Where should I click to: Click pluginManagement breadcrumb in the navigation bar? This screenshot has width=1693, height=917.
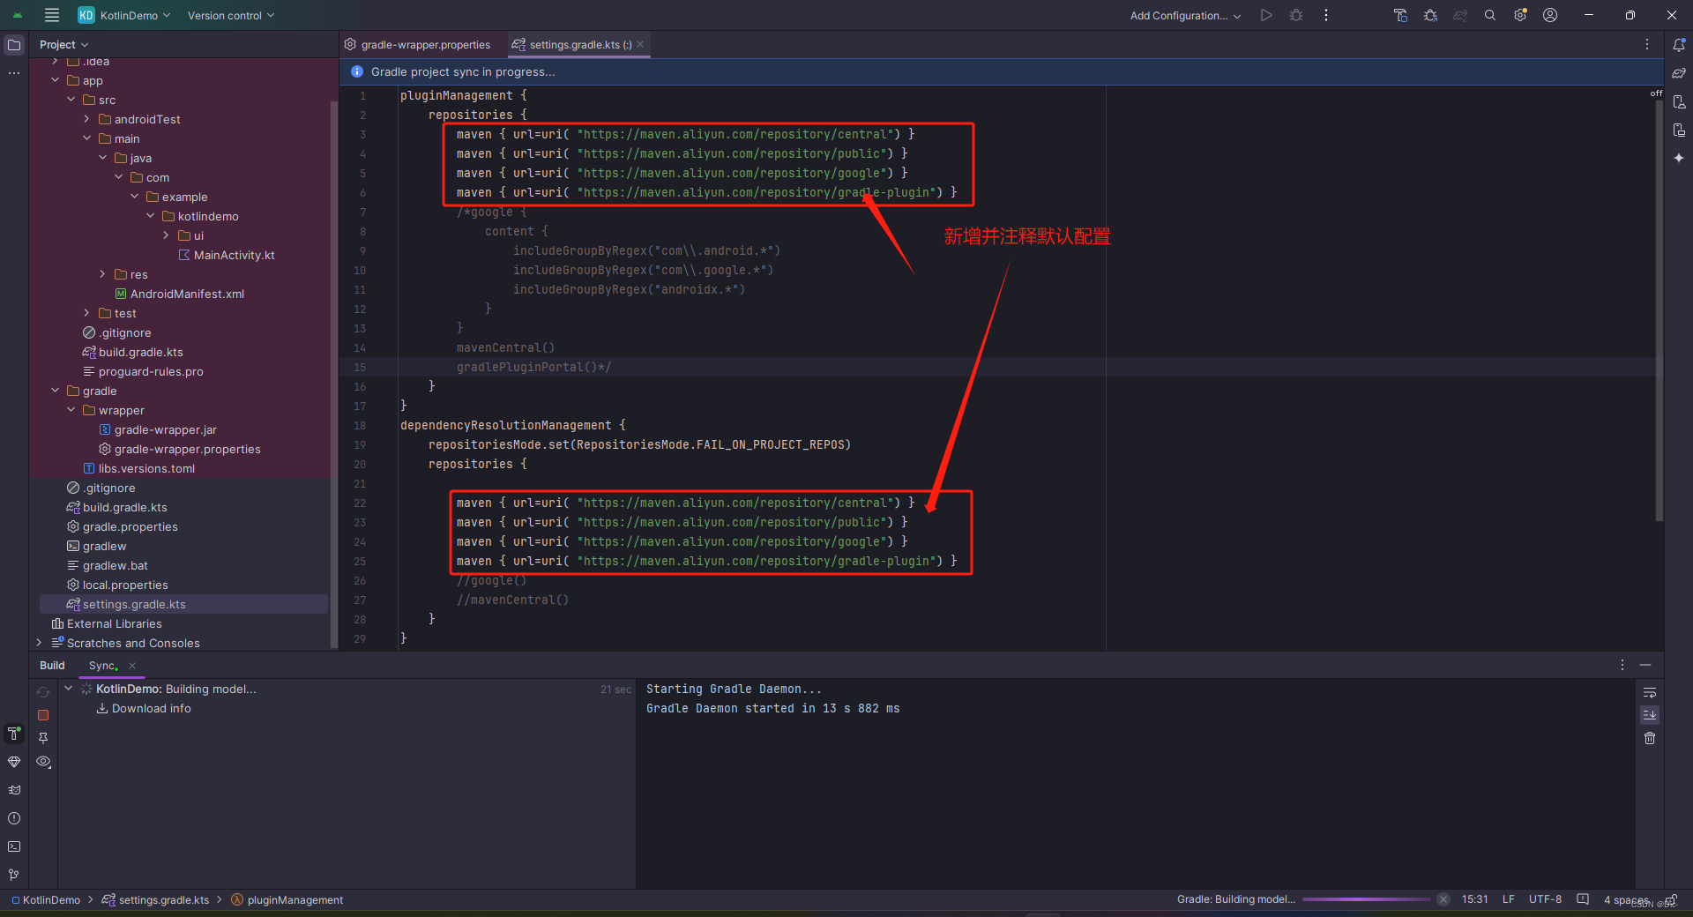click(287, 899)
